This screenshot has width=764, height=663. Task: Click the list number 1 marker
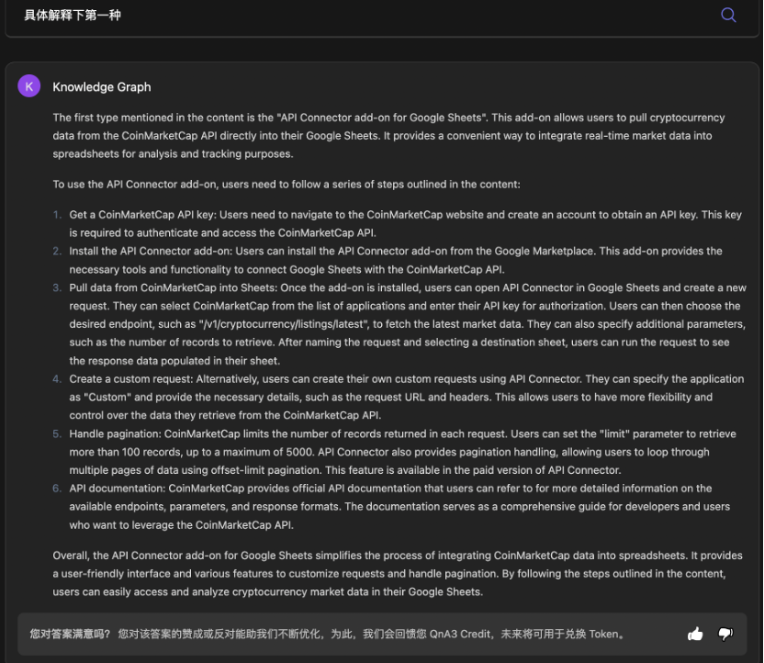[57, 215]
